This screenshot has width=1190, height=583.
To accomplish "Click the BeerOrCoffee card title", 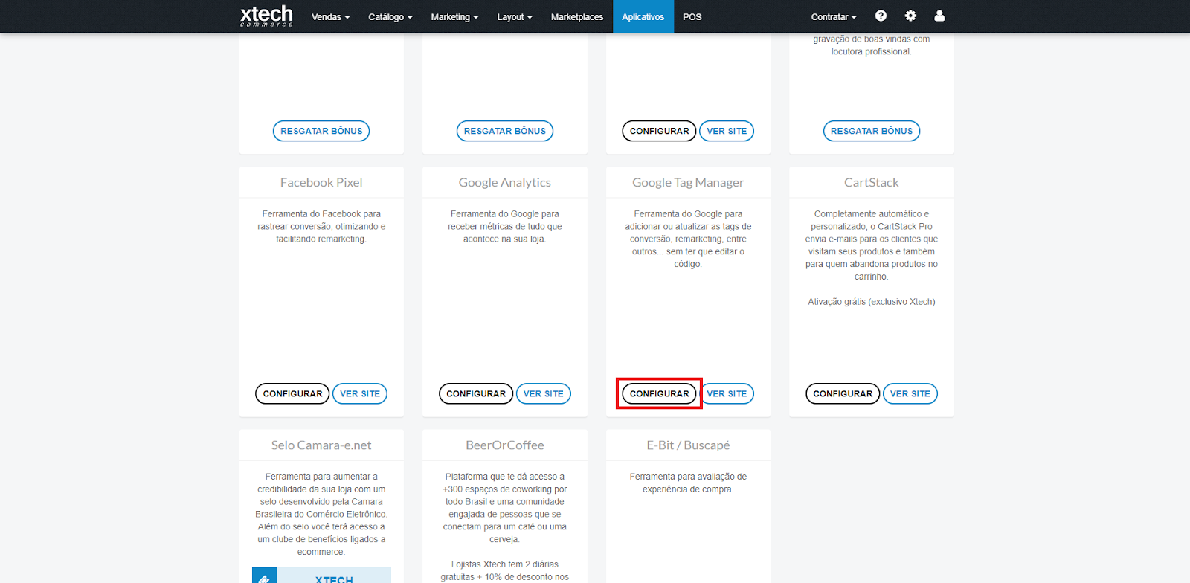I will (x=505, y=445).
